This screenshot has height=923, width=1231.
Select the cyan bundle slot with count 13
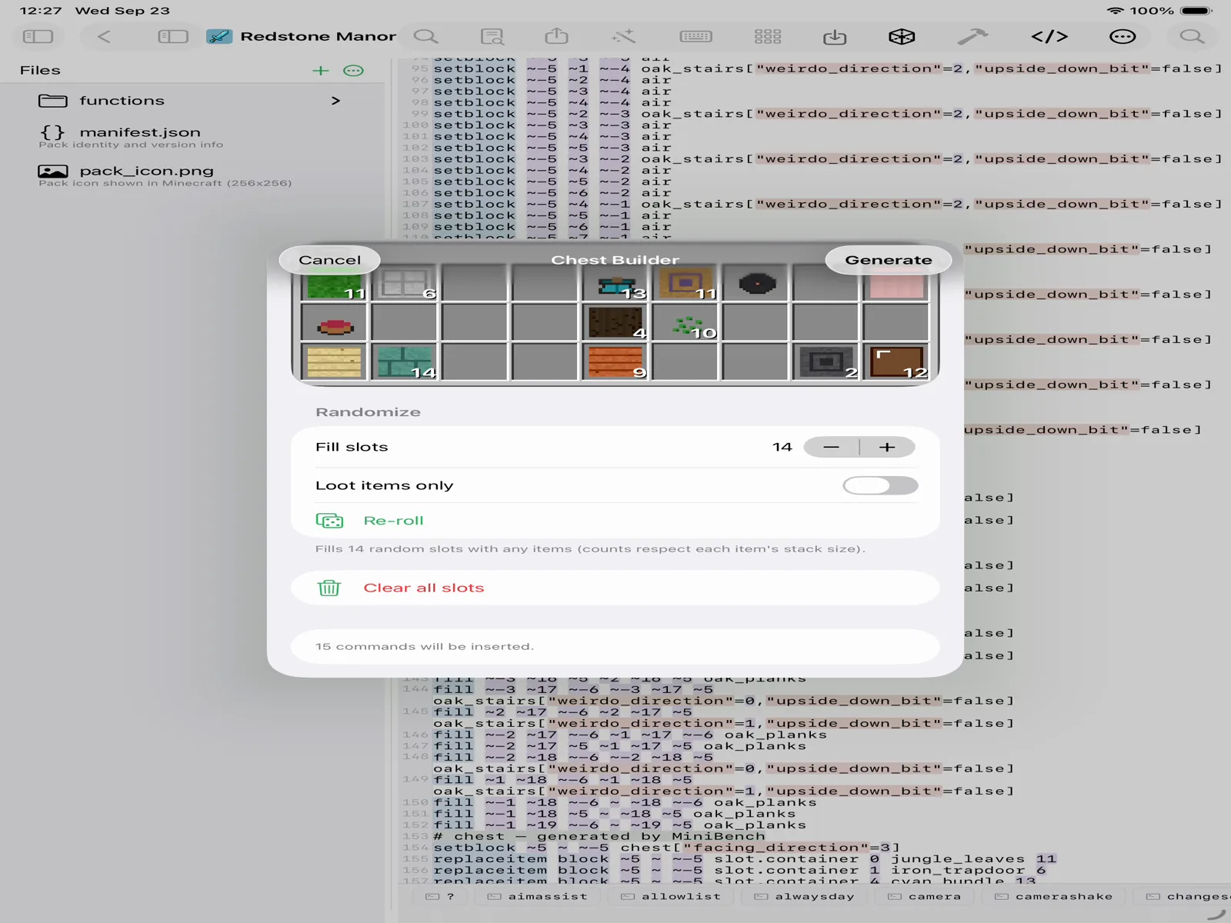pyautogui.click(x=615, y=286)
